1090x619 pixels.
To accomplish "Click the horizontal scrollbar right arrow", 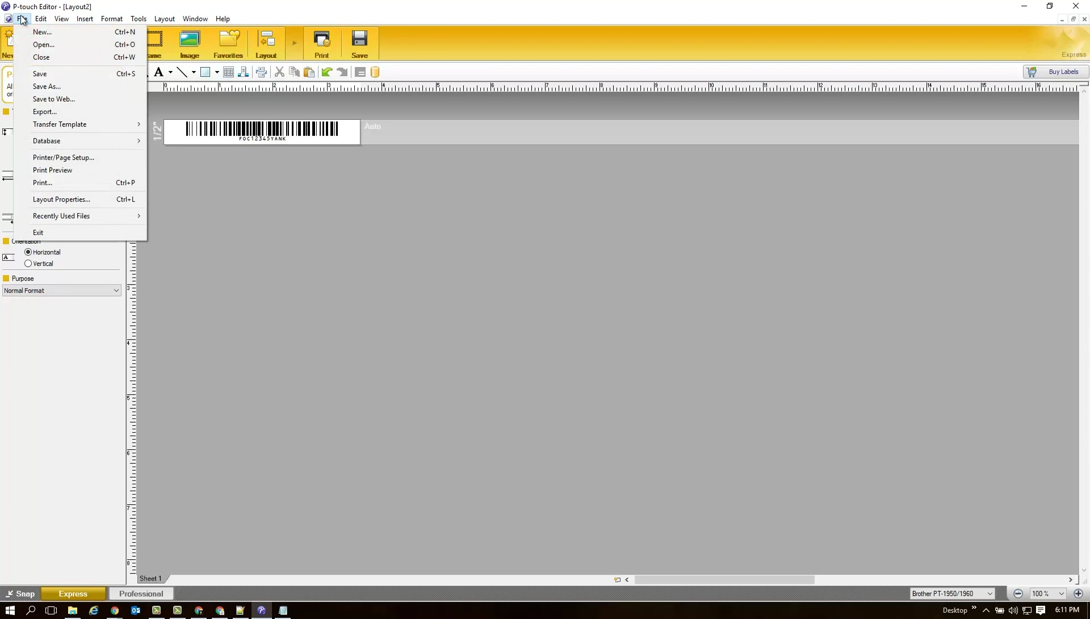I will pyautogui.click(x=1071, y=580).
